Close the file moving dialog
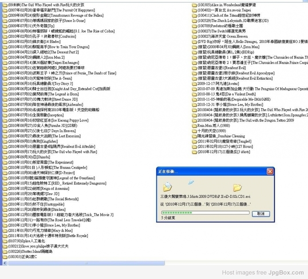Screen dimensions: 308x279 (269, 171)
